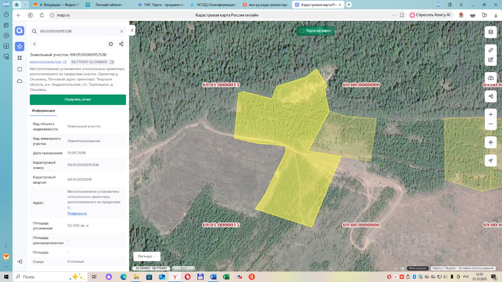Click the pan/move map control
This screenshot has height=282, width=502.
tap(491, 142)
